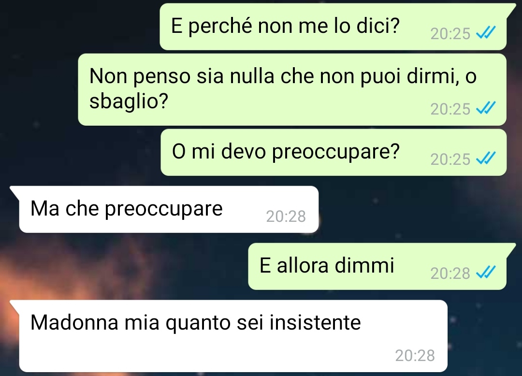522x376 pixels.
Task: Tap the word 'sbaglio?' in the second message
Action: point(129,101)
